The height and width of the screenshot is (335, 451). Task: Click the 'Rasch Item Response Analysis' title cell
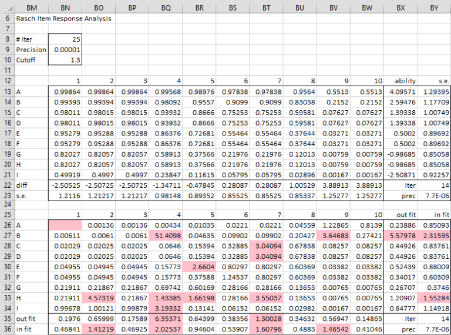pyautogui.click(x=63, y=18)
